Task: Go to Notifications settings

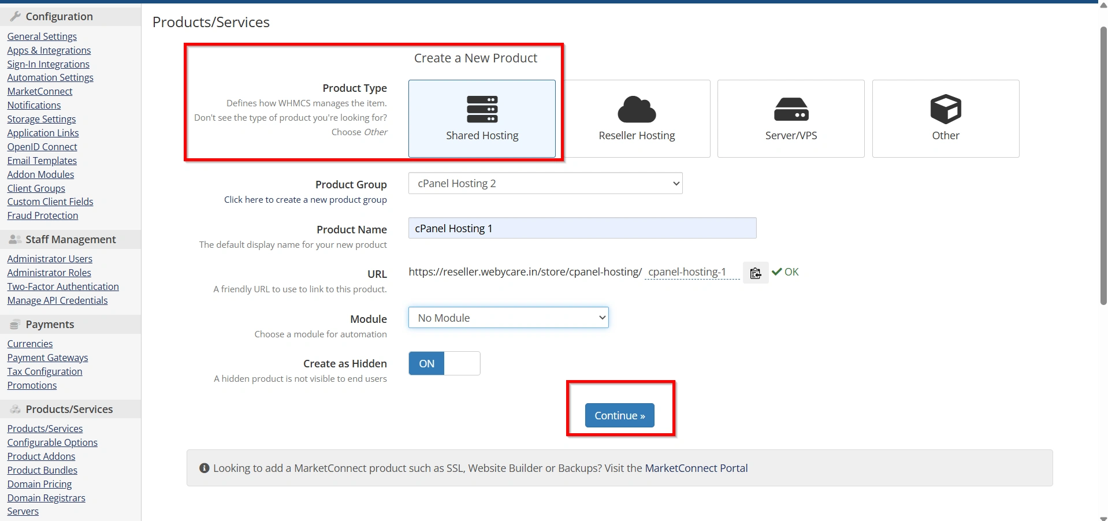Action: click(34, 105)
